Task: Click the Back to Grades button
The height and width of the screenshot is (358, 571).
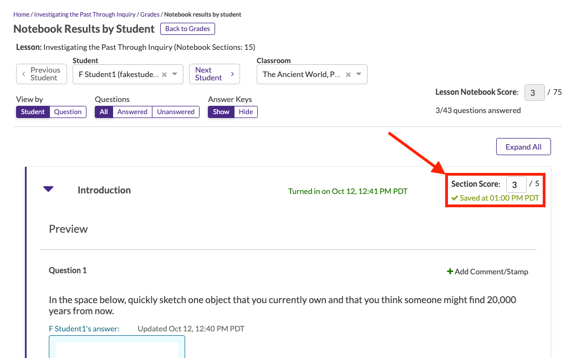Action: pyautogui.click(x=187, y=29)
